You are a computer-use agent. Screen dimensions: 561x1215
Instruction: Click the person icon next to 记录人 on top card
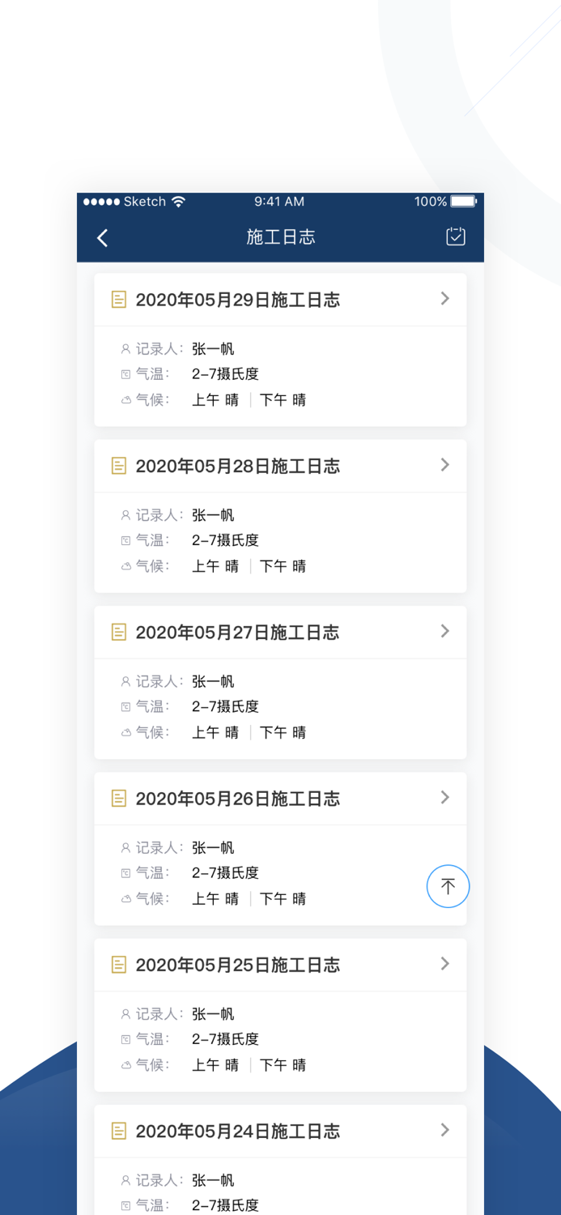tap(125, 348)
